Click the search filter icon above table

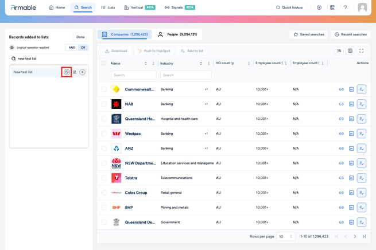pyautogui.click(x=339, y=51)
